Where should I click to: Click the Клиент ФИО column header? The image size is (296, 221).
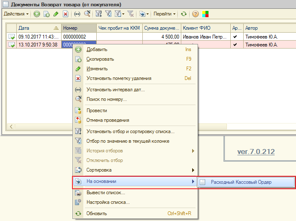click(206, 28)
